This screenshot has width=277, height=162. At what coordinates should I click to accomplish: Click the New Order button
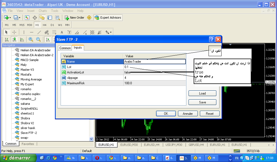pyautogui.click(x=74, y=18)
